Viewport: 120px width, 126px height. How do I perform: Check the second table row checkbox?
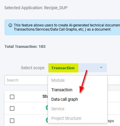pyautogui.click(x=12, y=121)
